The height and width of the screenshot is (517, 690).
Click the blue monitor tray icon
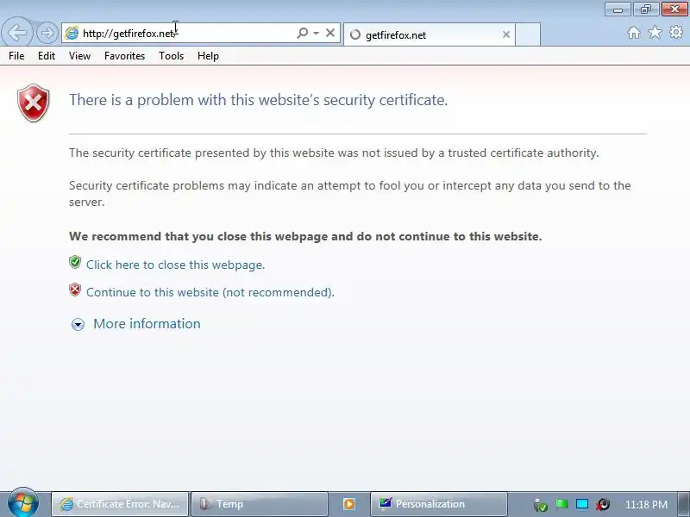[582, 504]
